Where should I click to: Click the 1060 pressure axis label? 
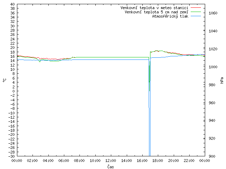click(x=213, y=13)
